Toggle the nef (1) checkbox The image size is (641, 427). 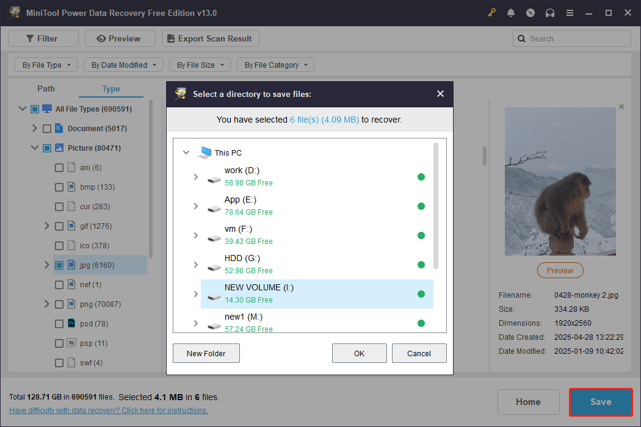click(x=59, y=285)
